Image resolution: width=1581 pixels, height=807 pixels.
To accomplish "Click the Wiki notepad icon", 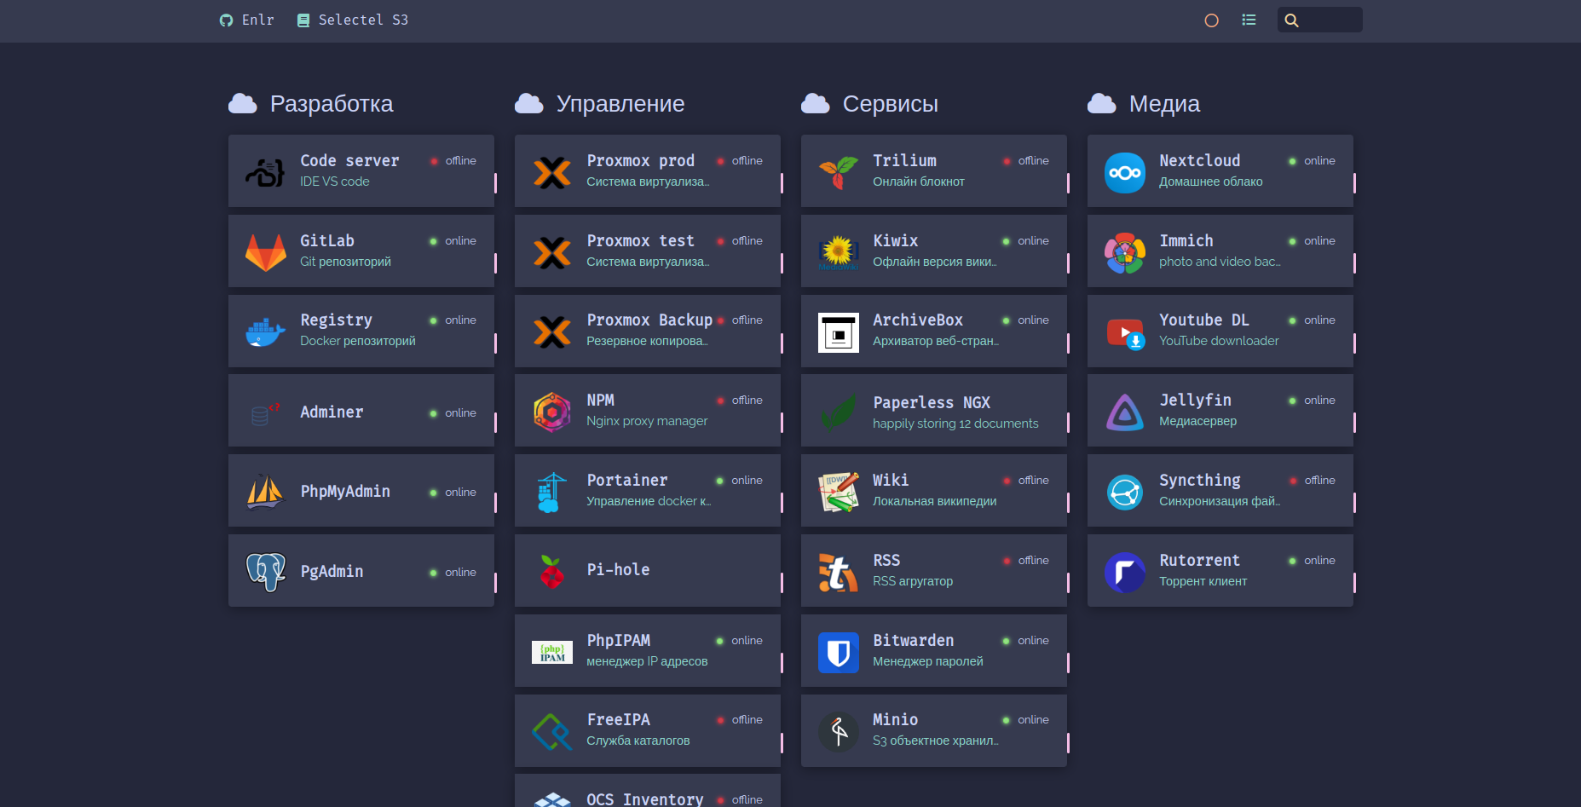I will (x=839, y=492).
